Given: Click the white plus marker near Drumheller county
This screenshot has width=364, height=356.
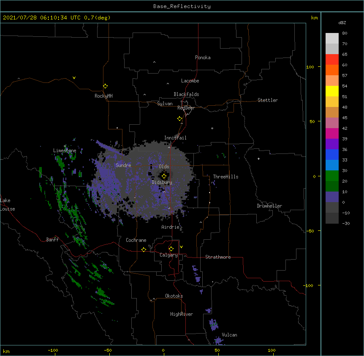Looking at the screenshot, I should pyautogui.click(x=258, y=159).
